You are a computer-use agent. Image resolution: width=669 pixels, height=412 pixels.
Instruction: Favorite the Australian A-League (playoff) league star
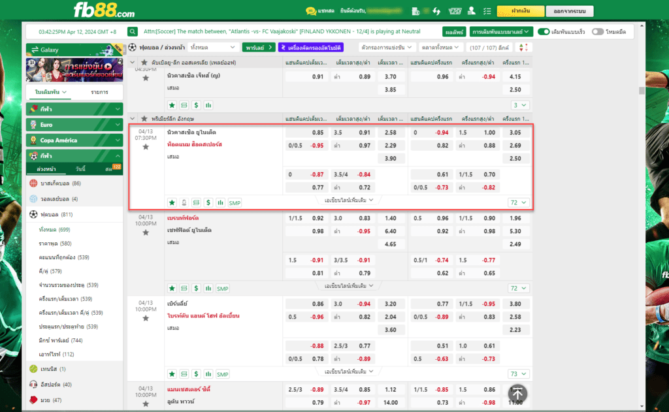click(144, 62)
